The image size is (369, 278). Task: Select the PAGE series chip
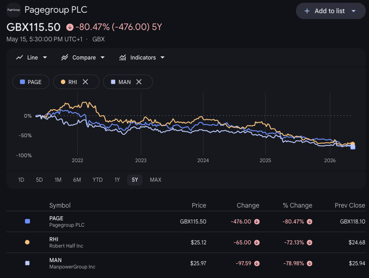(x=31, y=82)
